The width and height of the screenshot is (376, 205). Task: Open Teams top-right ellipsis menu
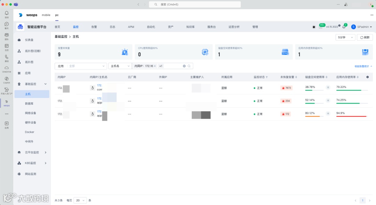(338, 4)
